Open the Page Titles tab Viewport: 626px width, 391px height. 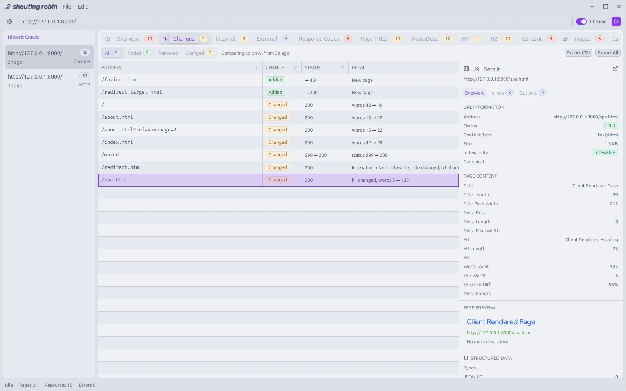(x=381, y=39)
